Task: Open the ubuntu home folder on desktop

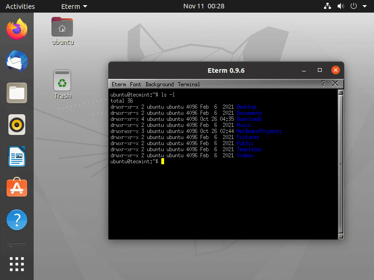Action: 62,27
